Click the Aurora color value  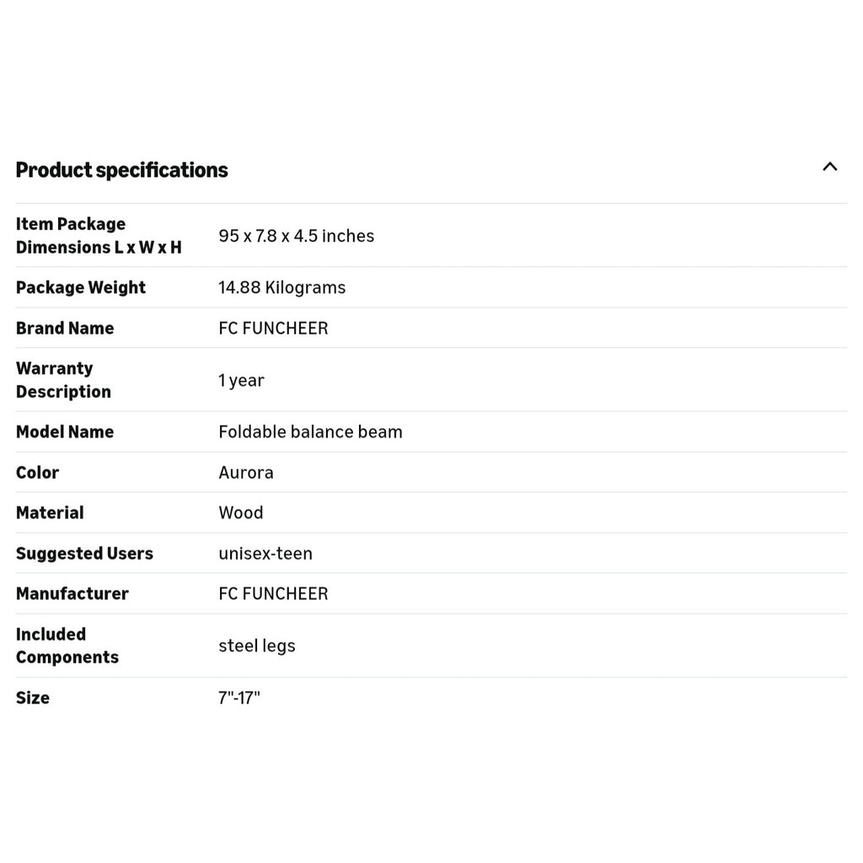point(245,473)
